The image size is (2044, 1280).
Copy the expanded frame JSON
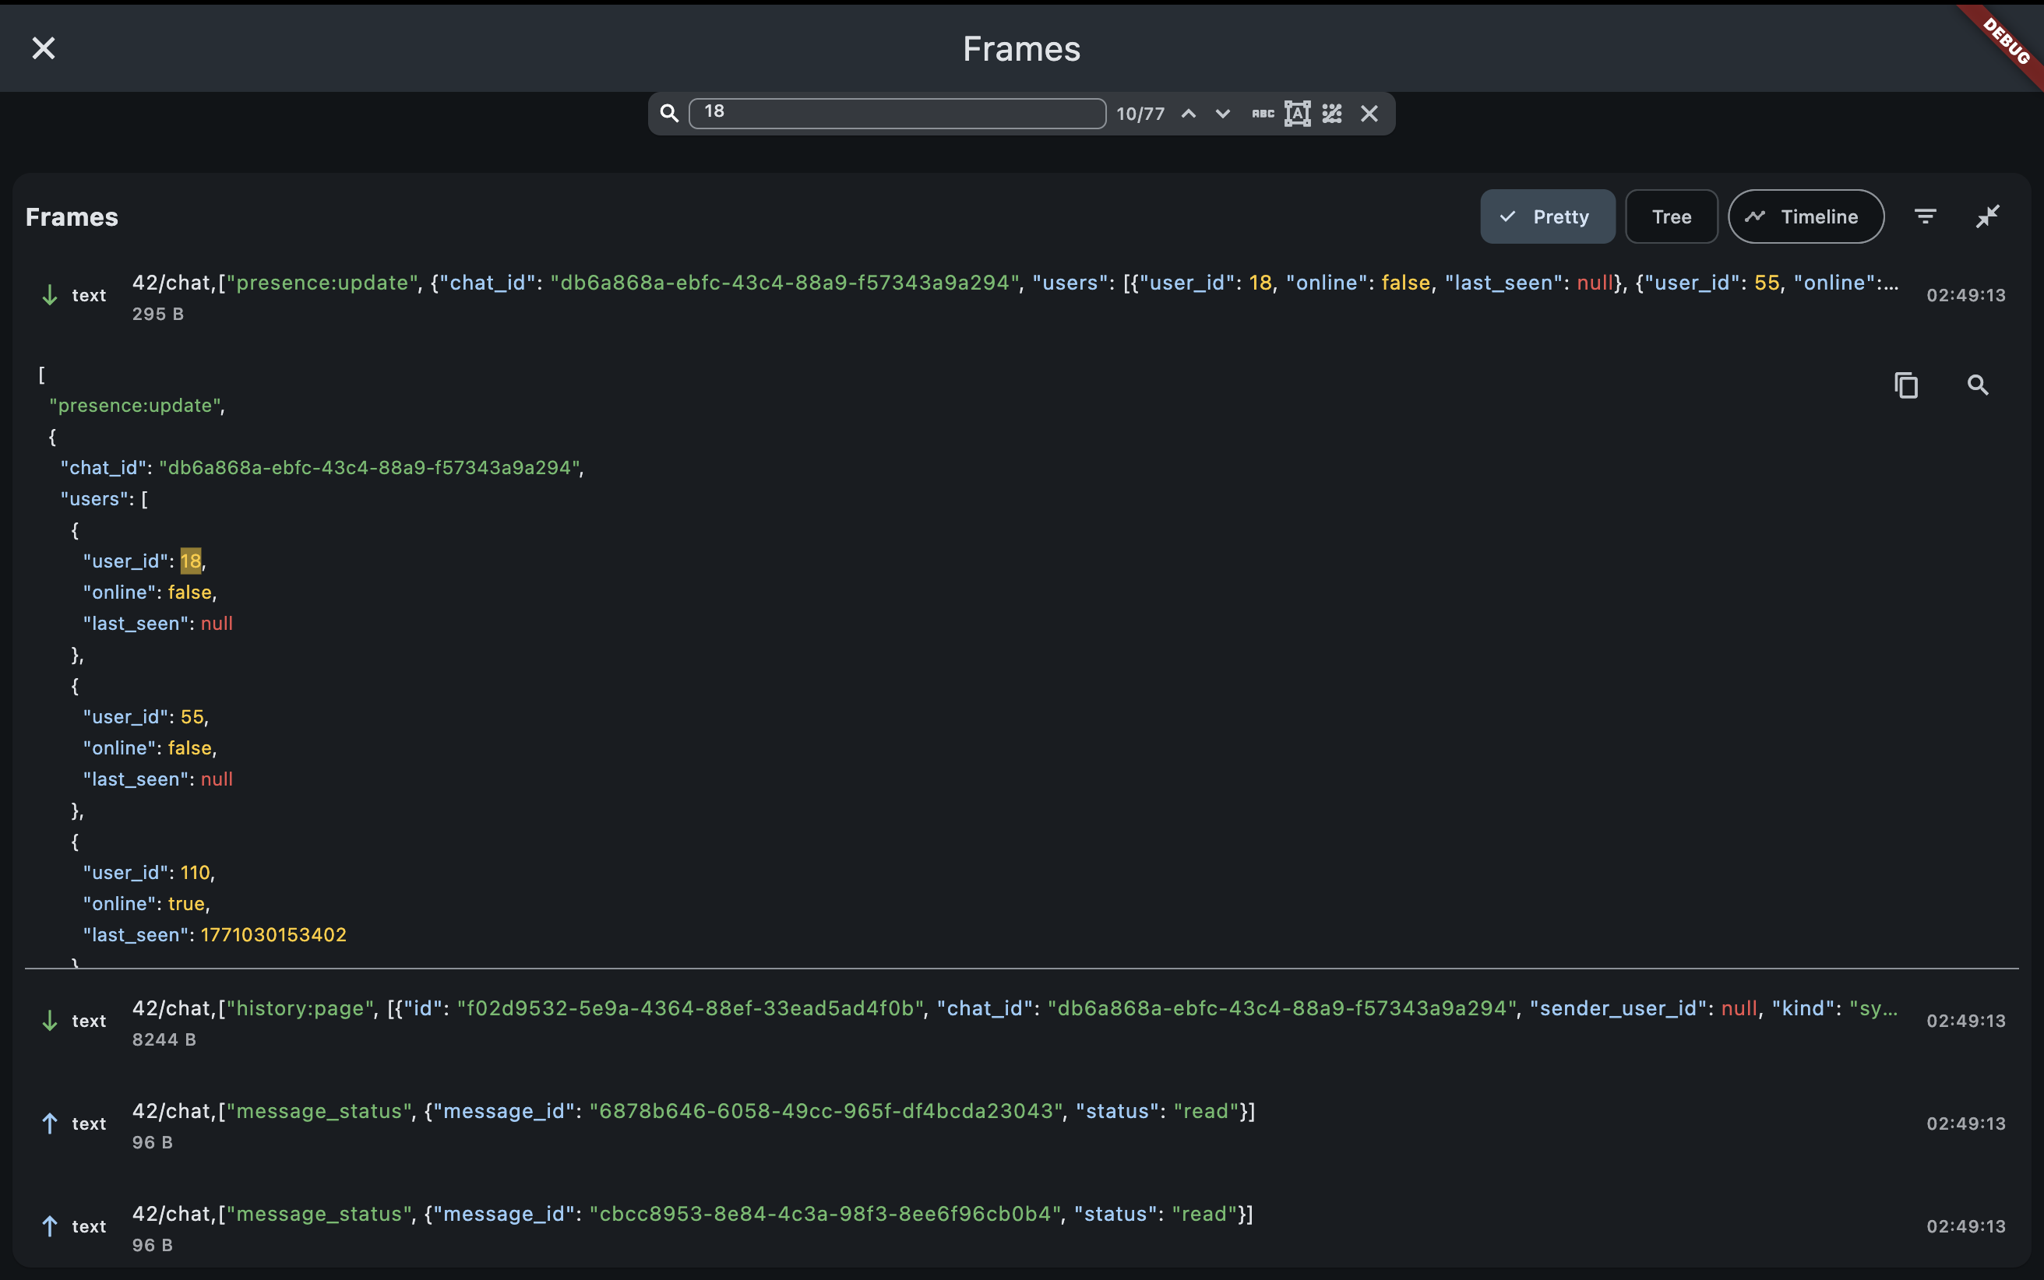(1906, 385)
